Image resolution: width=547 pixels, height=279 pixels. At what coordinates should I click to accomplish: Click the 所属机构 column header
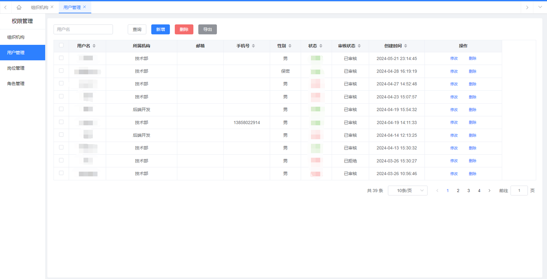point(142,46)
